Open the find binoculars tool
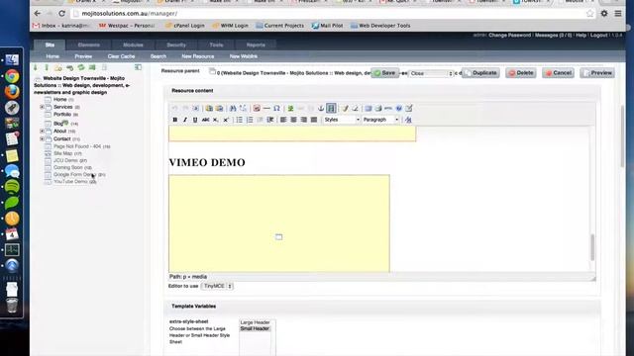Screen dimensions: 634x356 [x=233, y=108]
